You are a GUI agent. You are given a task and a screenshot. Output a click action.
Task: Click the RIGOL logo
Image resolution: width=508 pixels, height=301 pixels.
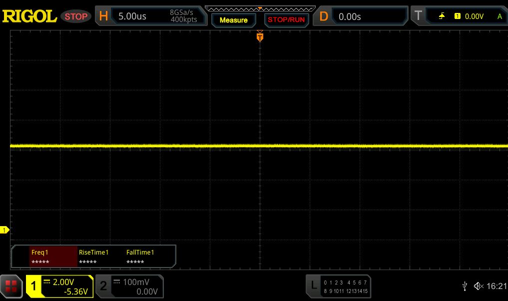pyautogui.click(x=29, y=16)
